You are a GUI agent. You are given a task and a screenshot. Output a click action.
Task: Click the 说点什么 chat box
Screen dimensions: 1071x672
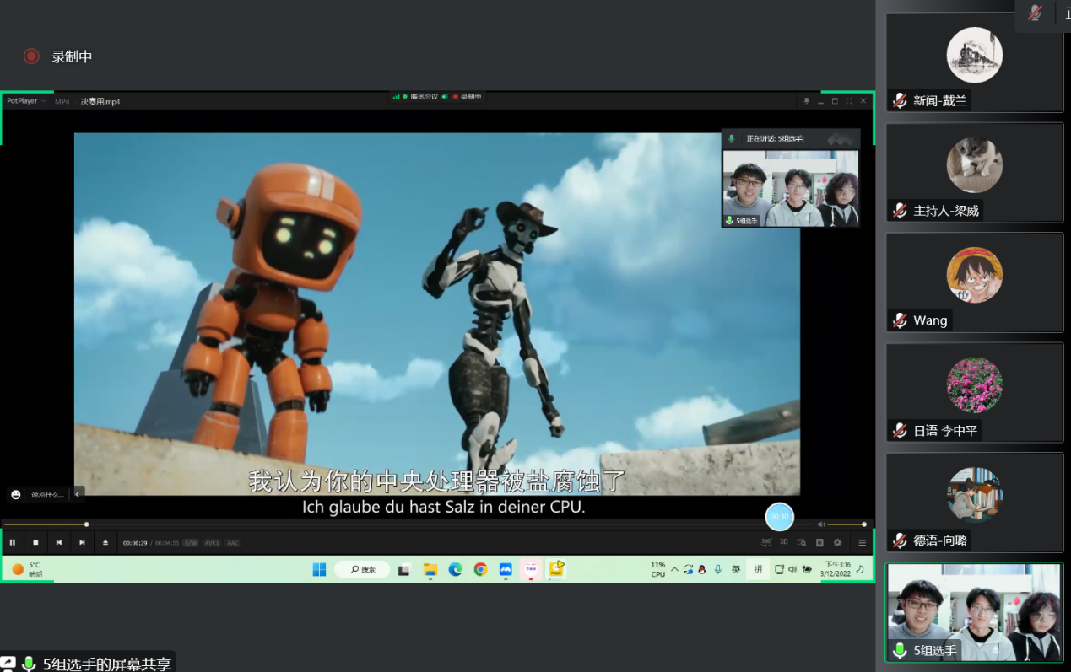click(47, 495)
